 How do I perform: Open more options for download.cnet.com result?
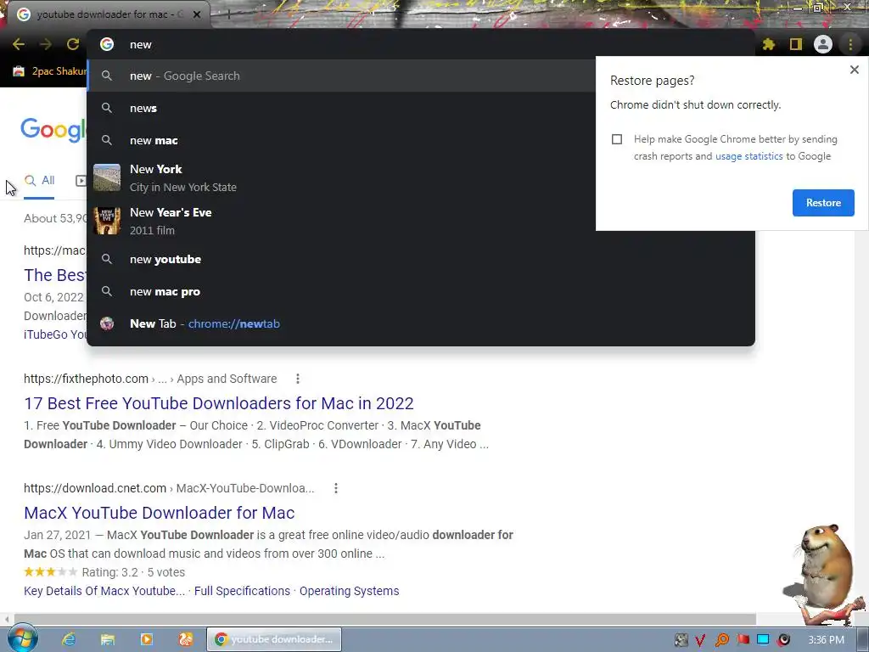click(x=335, y=488)
